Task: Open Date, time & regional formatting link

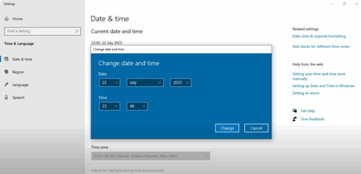Action: tap(319, 36)
